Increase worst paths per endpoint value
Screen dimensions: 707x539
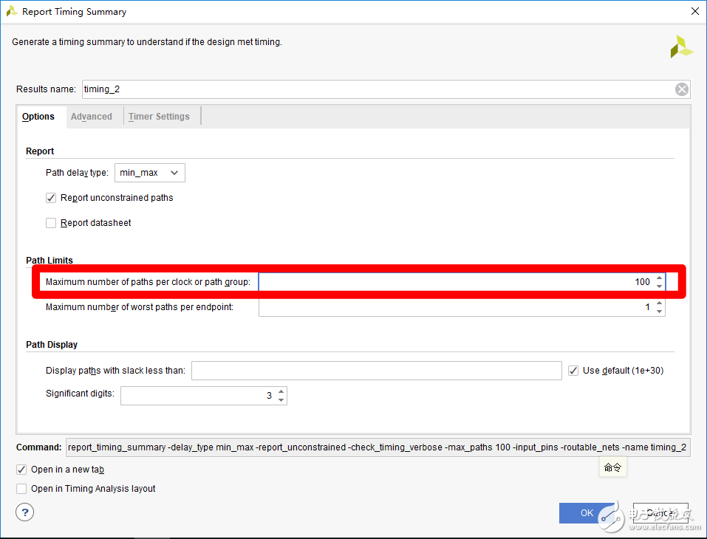tap(660, 303)
